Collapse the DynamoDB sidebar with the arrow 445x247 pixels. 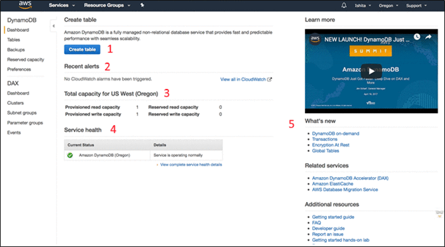[x=53, y=26]
